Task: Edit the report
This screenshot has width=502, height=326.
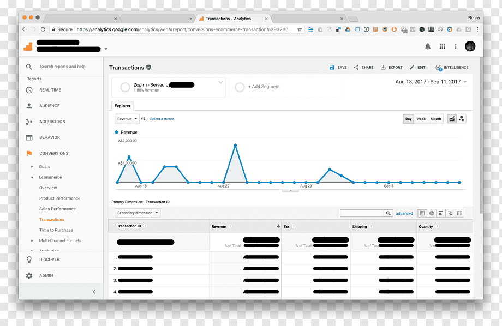Action: click(417, 67)
